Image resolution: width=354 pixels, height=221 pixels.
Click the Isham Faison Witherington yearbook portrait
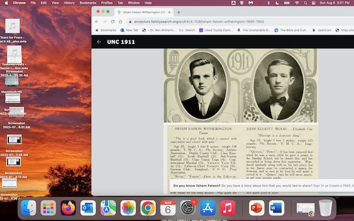202,86
